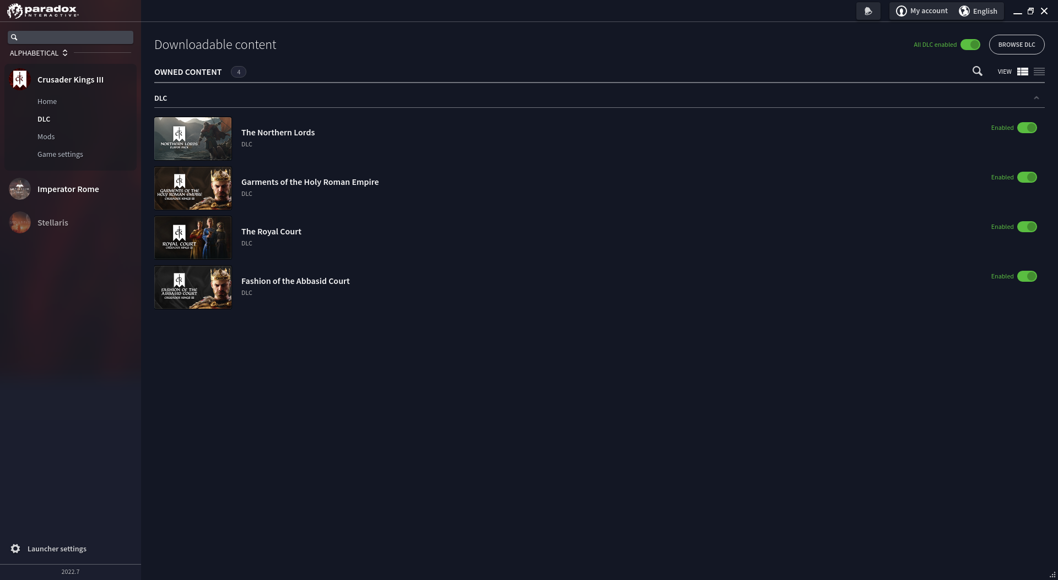
Task: Select the Imperator Rome game icon
Action: click(x=19, y=189)
